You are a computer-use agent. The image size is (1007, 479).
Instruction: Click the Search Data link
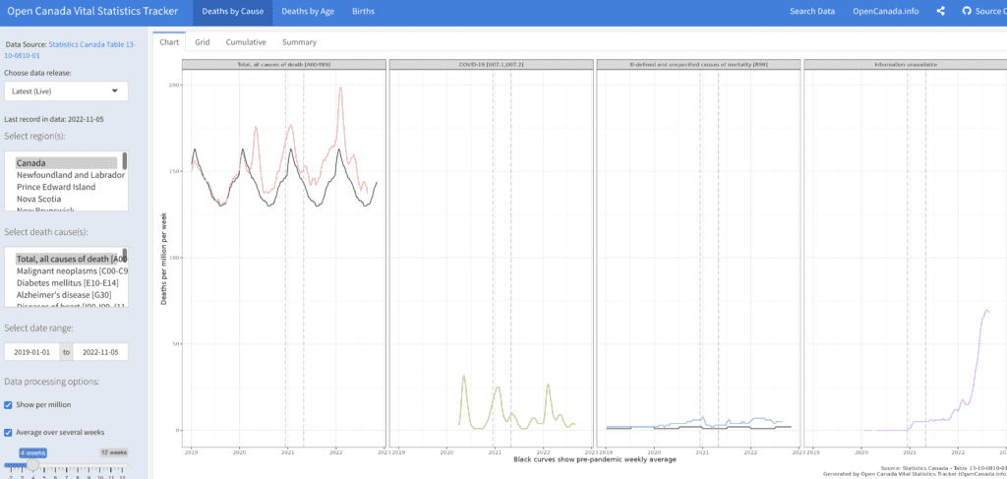(812, 11)
